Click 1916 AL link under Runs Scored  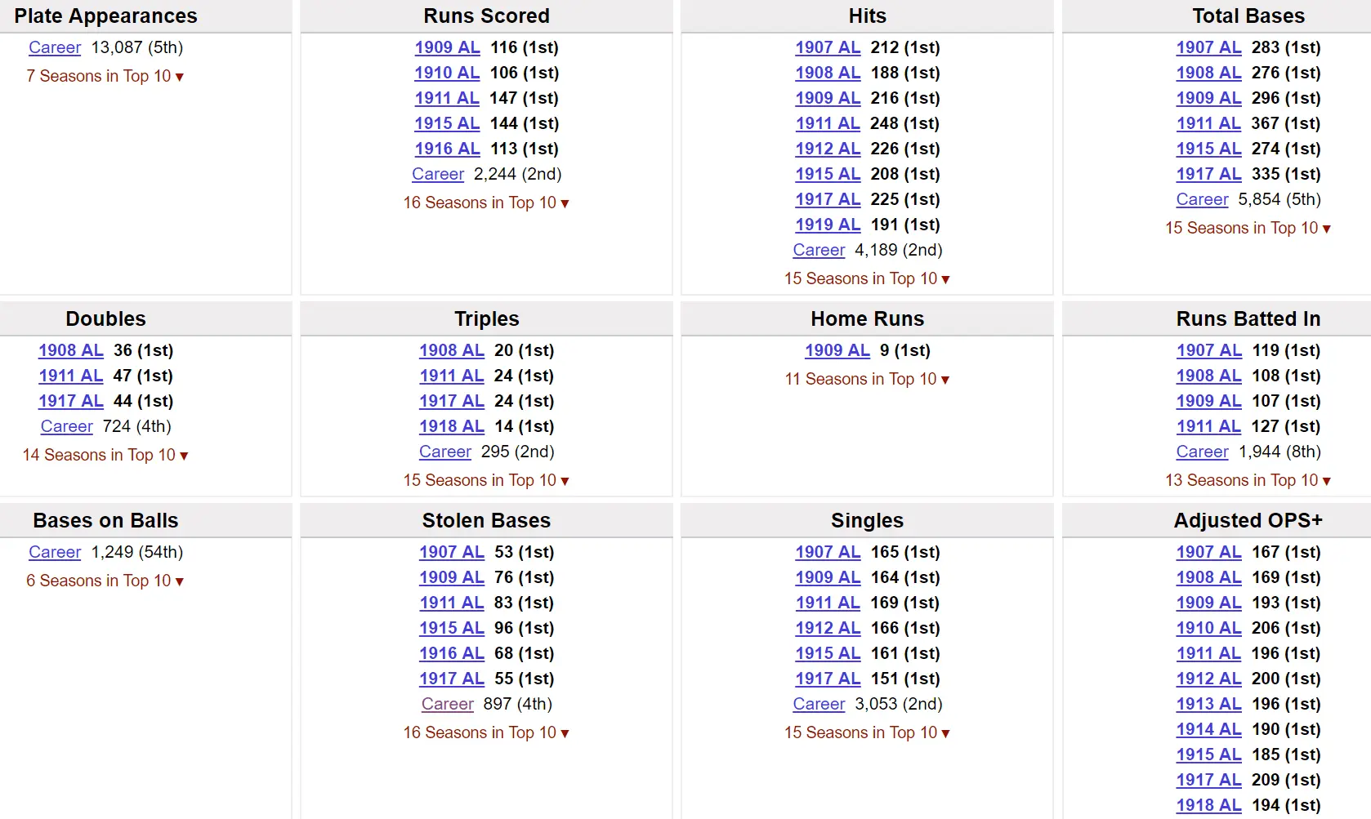447,149
